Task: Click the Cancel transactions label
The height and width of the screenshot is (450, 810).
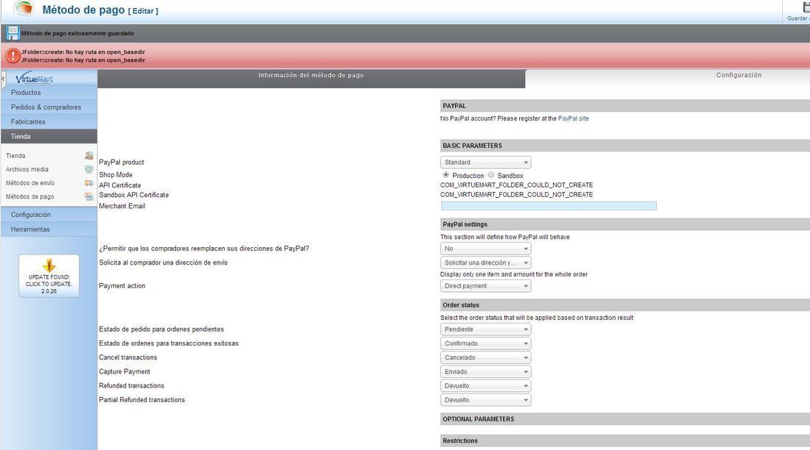Action: [x=128, y=357]
